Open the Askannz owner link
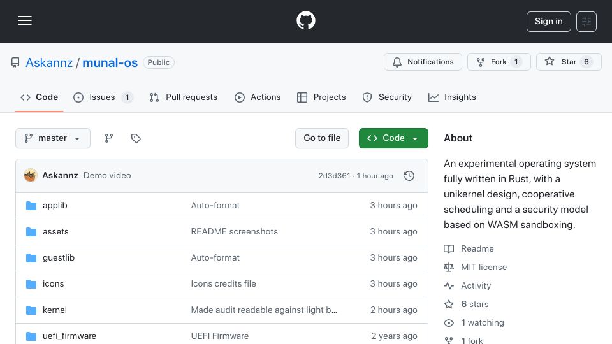The image size is (612, 344). coord(49,62)
